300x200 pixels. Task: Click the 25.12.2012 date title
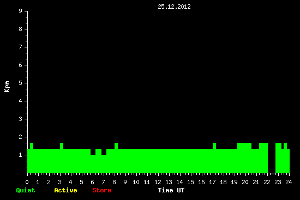click(x=174, y=7)
